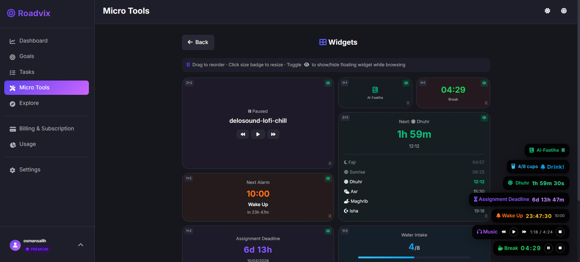
Task: Click Next Alarm widget drag handle
Action: point(330,216)
